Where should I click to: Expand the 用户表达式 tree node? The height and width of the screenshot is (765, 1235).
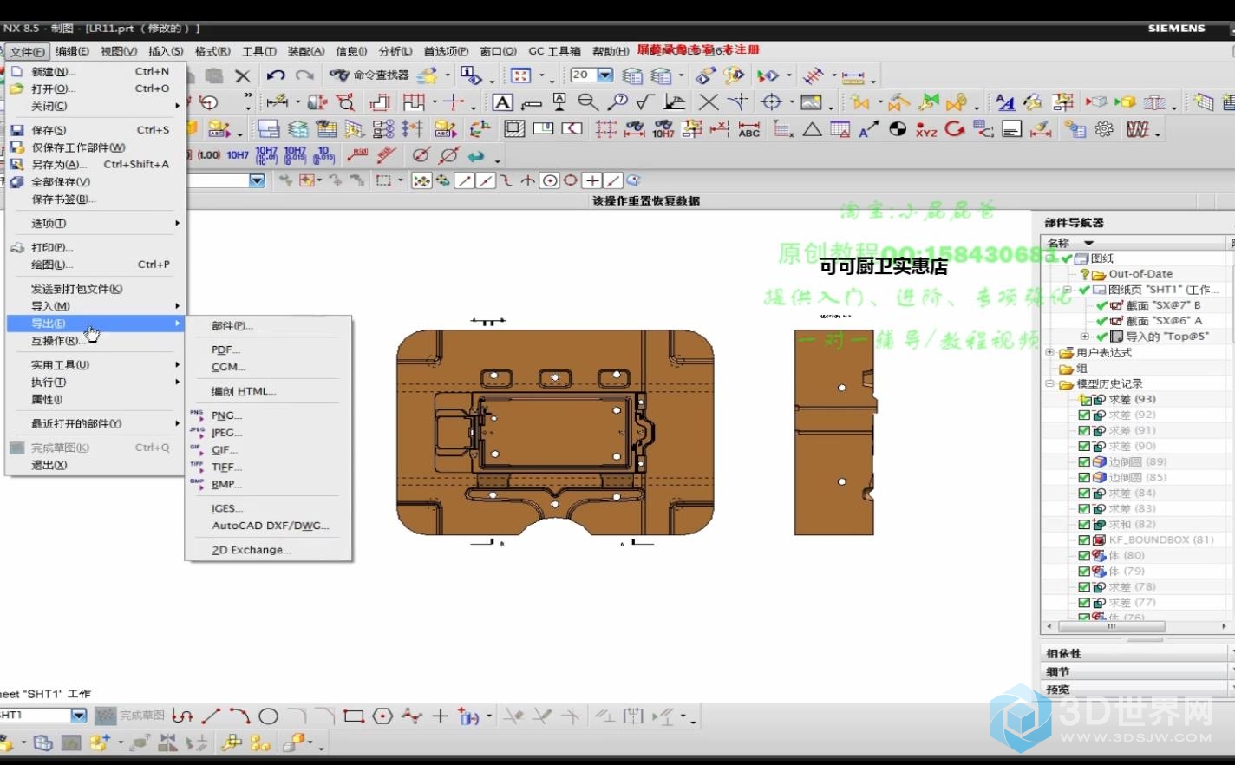click(1050, 352)
